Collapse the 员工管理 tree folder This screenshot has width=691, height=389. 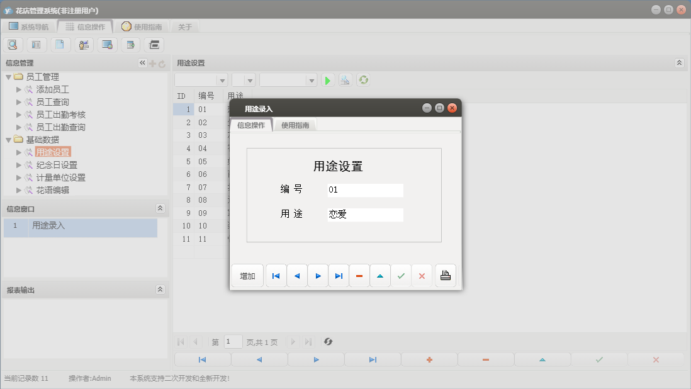tap(8, 77)
